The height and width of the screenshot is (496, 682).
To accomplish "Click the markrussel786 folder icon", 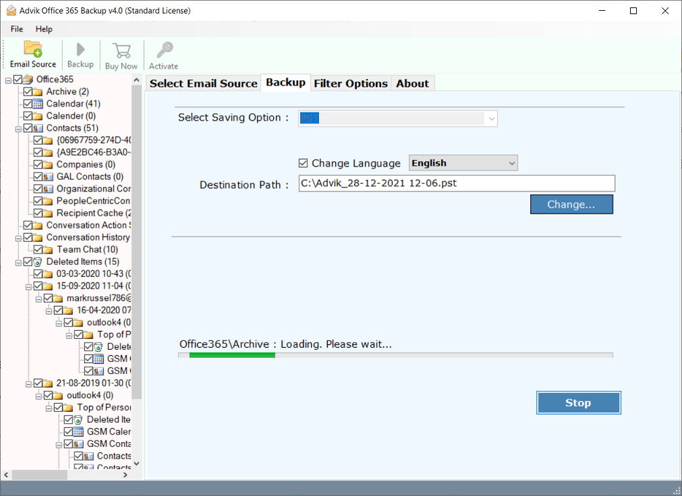I will (58, 299).
